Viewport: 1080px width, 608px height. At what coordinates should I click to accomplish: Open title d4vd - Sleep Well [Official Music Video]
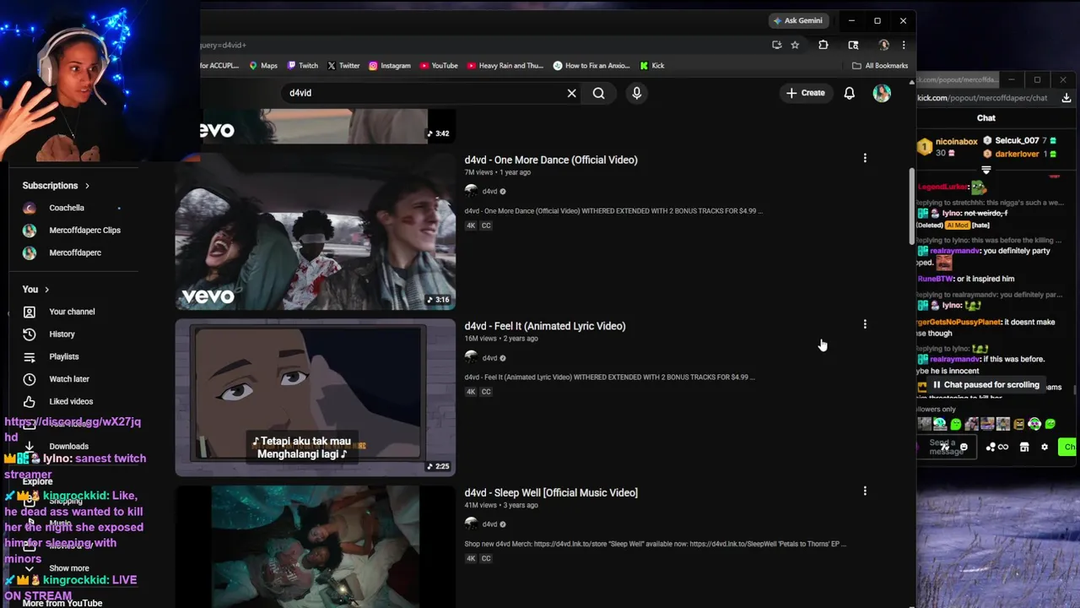coord(551,492)
